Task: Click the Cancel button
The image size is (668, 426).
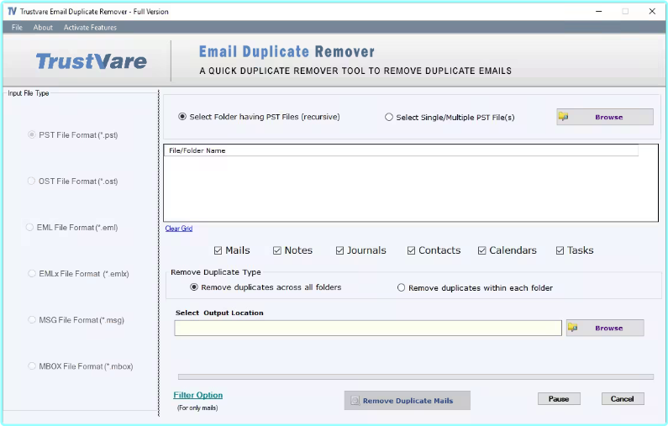Action: coord(623,399)
